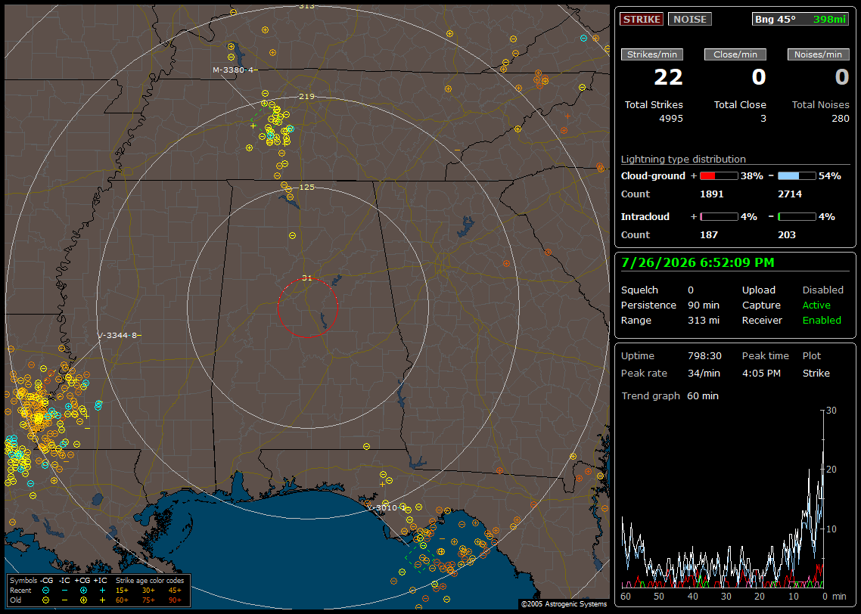Click the Bng 45° 398mi bearing readout
This screenshot has height=614, width=861.
click(x=800, y=19)
